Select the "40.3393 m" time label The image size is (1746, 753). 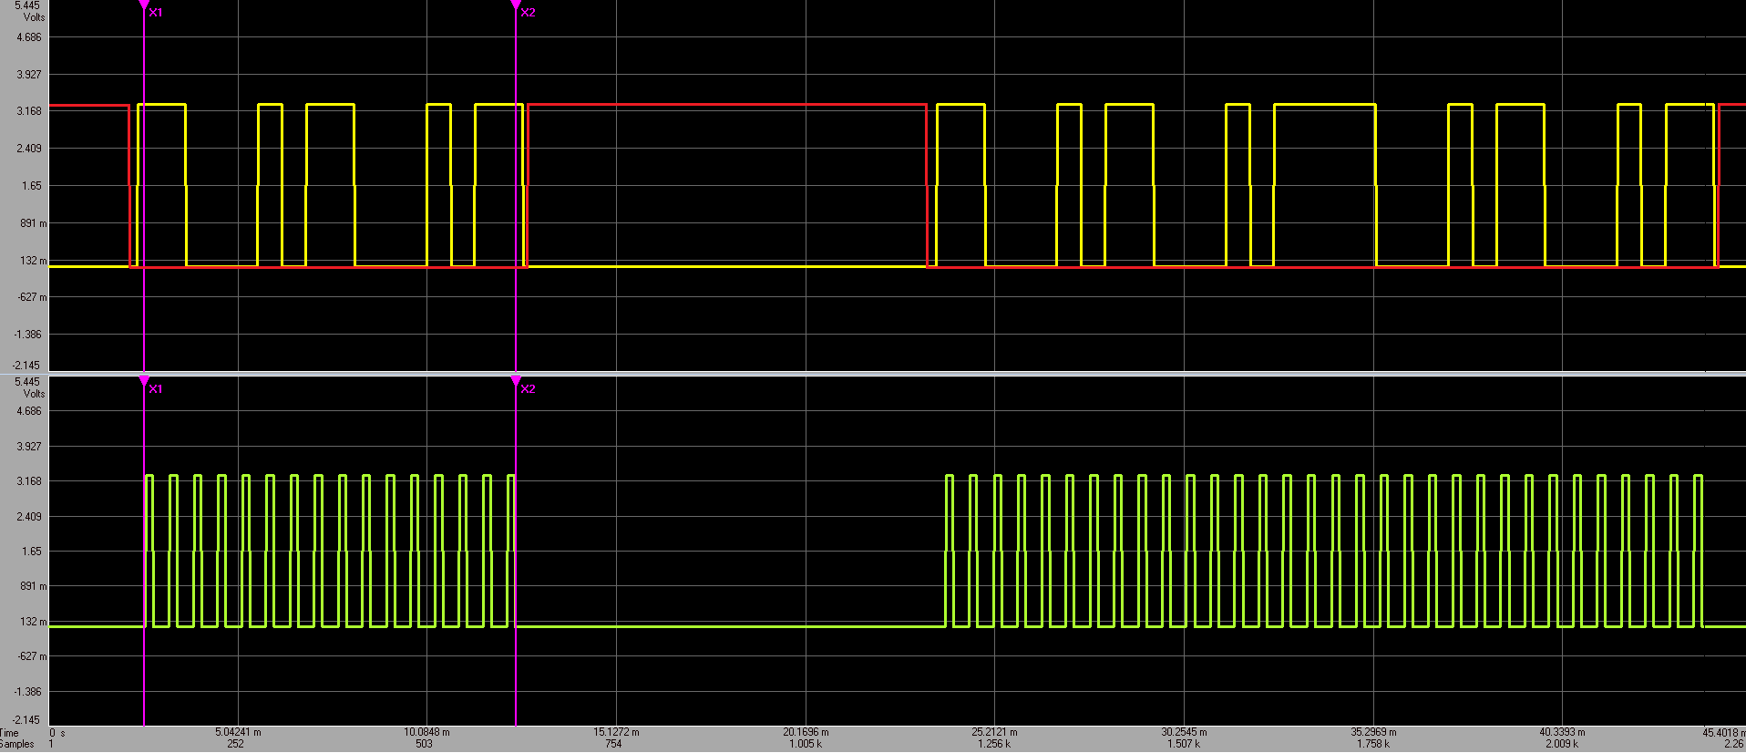(x=1562, y=732)
